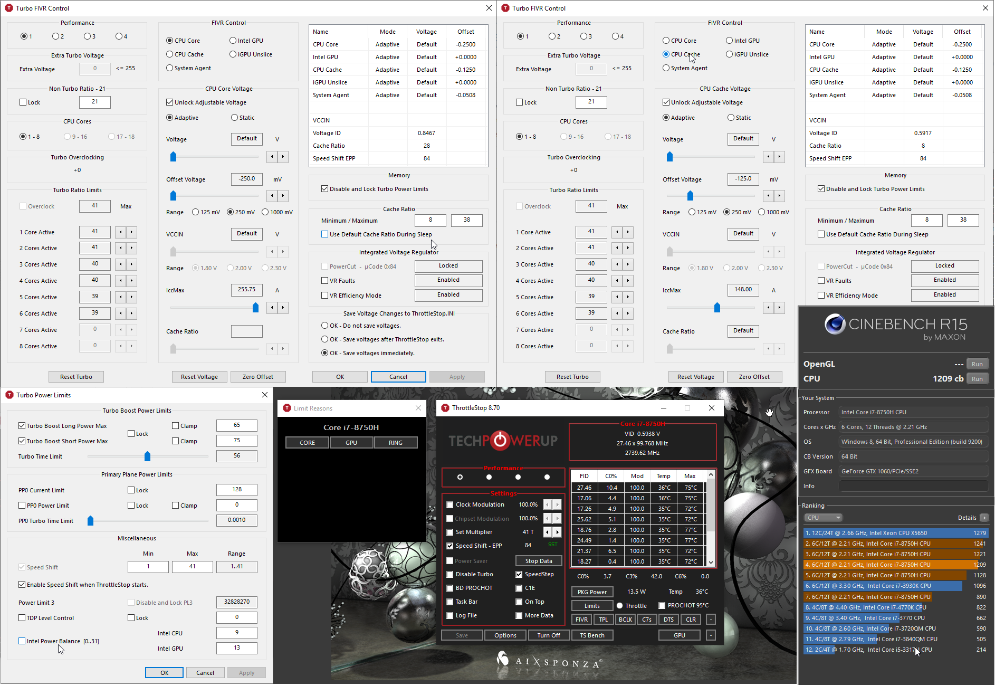Click the Non Turbo Ratio field left window
Viewport: 995px width, 686px height.
[95, 102]
